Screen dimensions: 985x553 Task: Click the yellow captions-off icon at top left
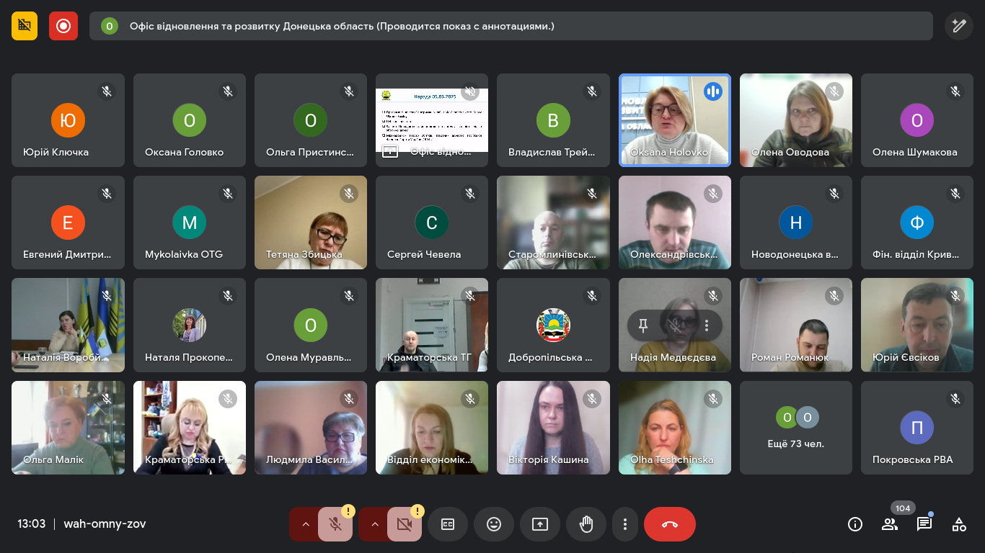25,26
